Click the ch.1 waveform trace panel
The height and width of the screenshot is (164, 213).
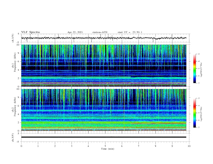click(x=106, y=38)
